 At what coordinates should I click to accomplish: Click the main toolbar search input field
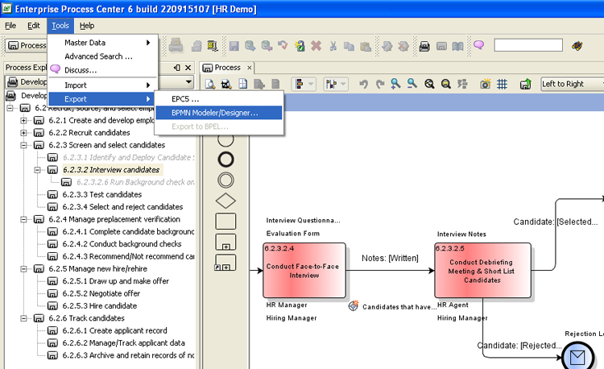(528, 45)
